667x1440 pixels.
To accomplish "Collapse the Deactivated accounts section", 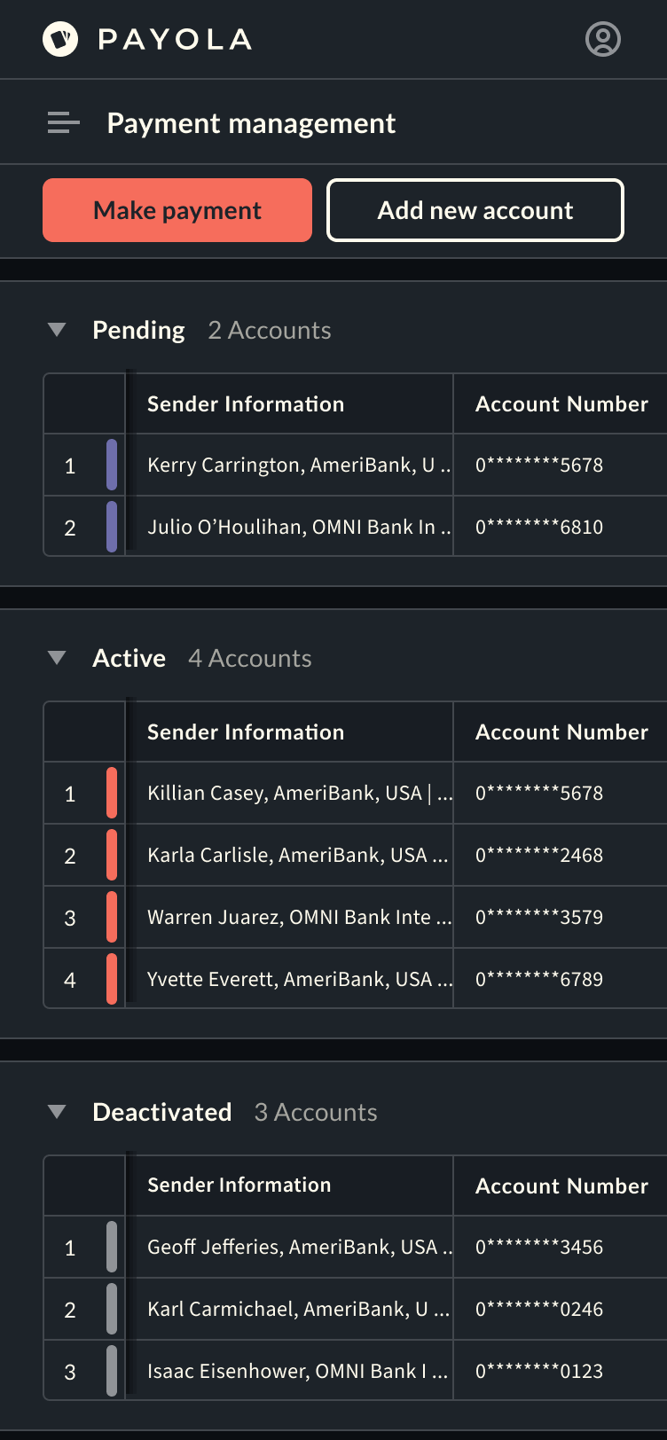I will coord(58,1112).
